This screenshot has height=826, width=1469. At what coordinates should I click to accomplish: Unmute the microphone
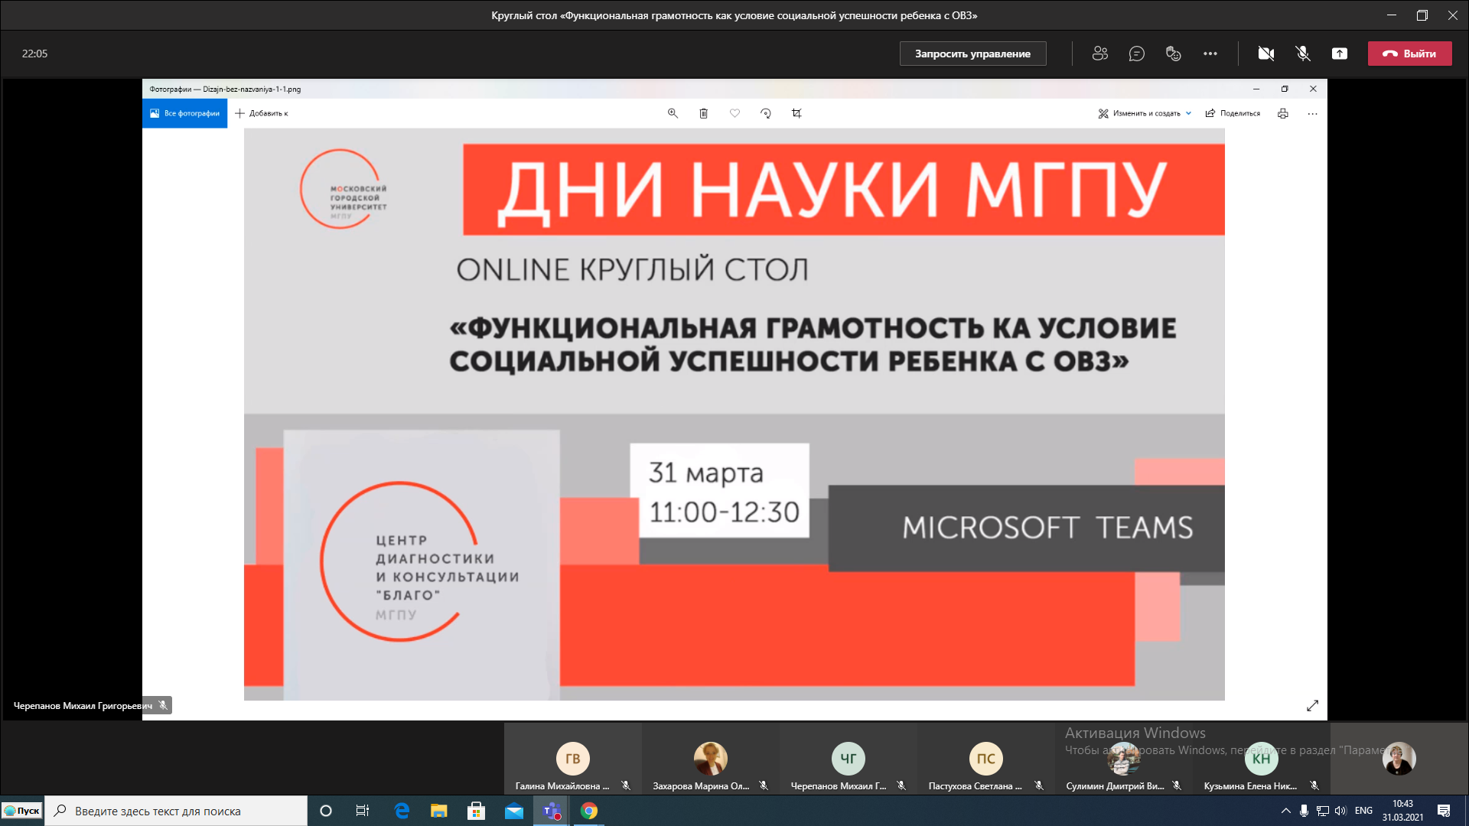(x=1303, y=54)
